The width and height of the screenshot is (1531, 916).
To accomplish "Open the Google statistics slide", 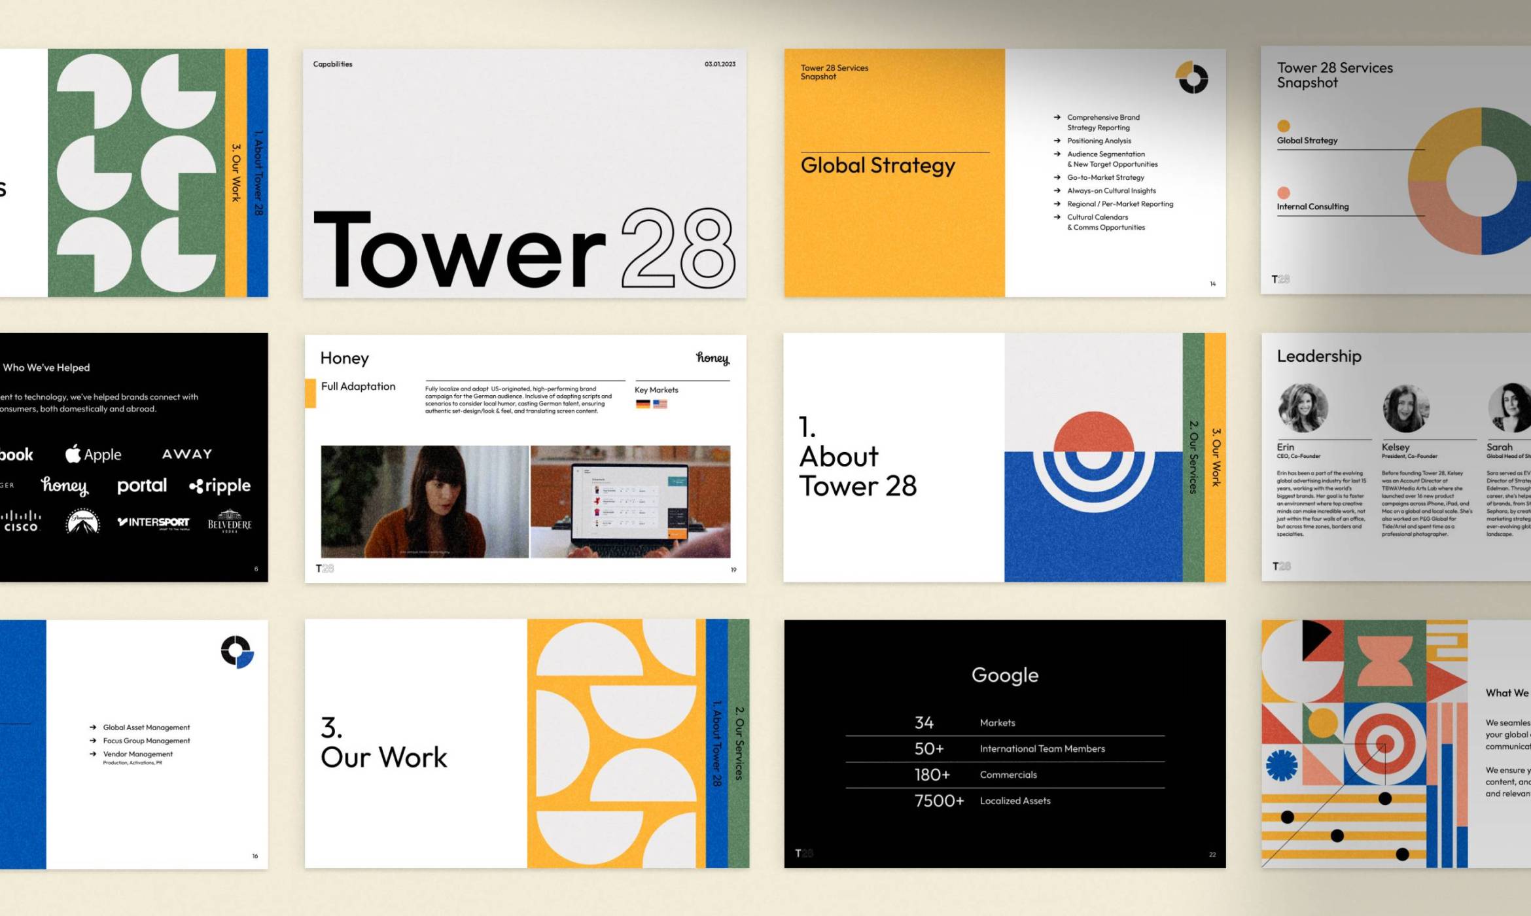I will coord(1004,744).
